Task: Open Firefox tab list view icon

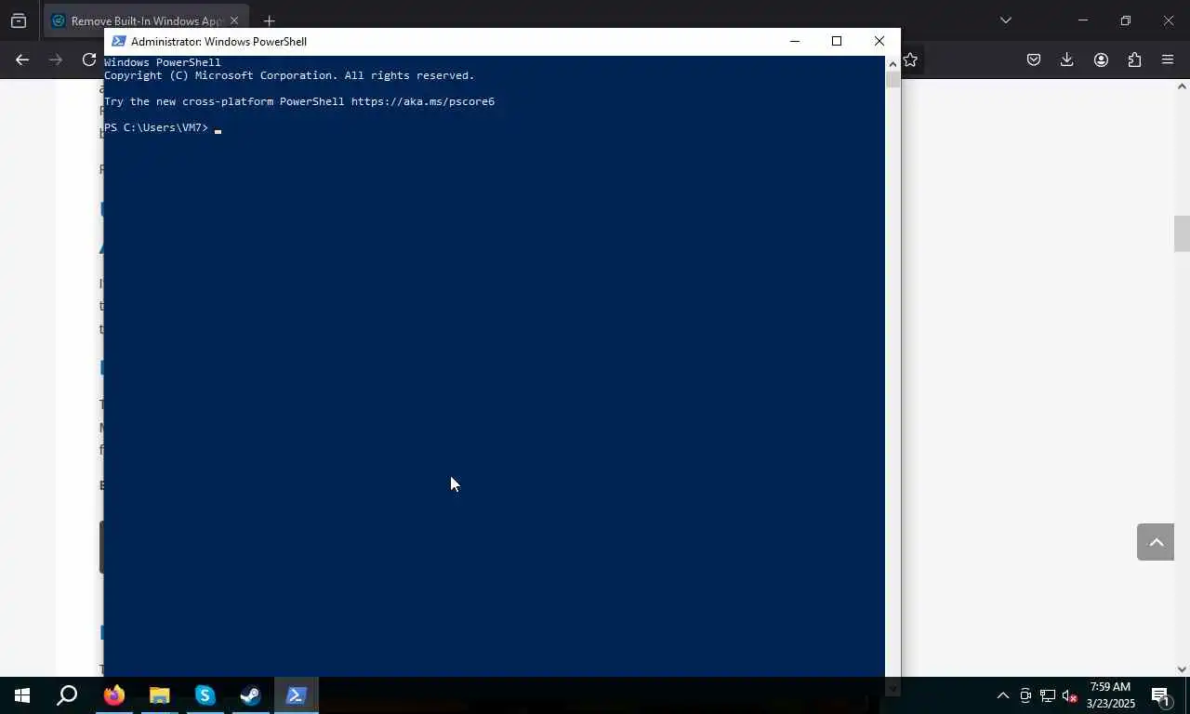Action: pos(19,20)
